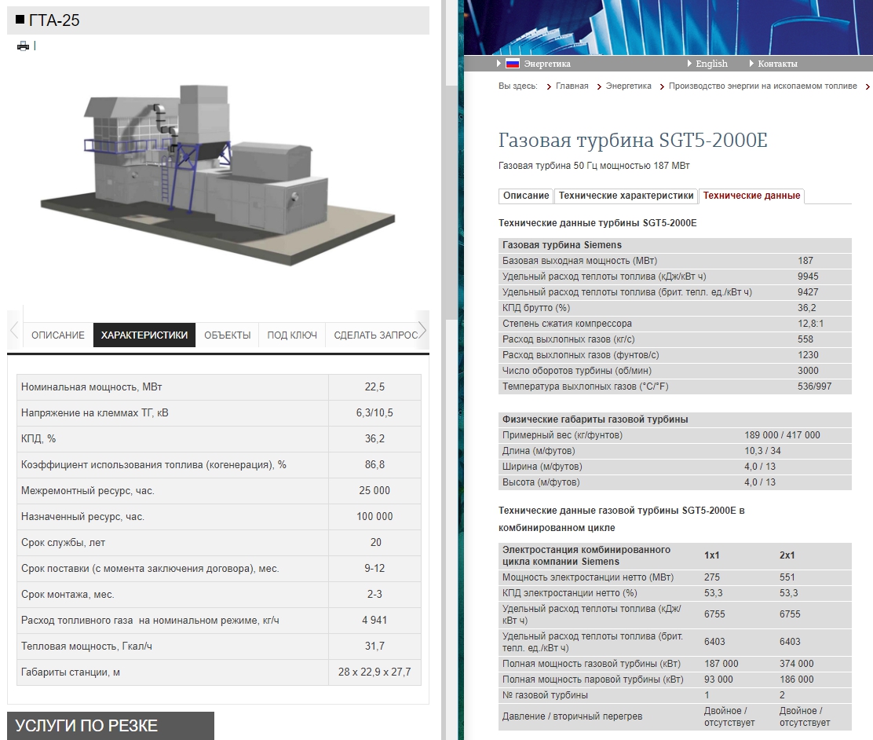The height and width of the screenshot is (740, 873).
Task: Click the value 4 941
Action: pos(374,620)
